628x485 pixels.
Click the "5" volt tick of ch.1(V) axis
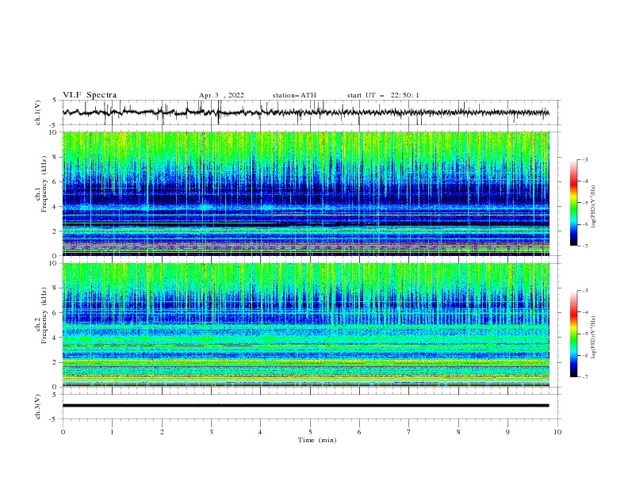55,101
